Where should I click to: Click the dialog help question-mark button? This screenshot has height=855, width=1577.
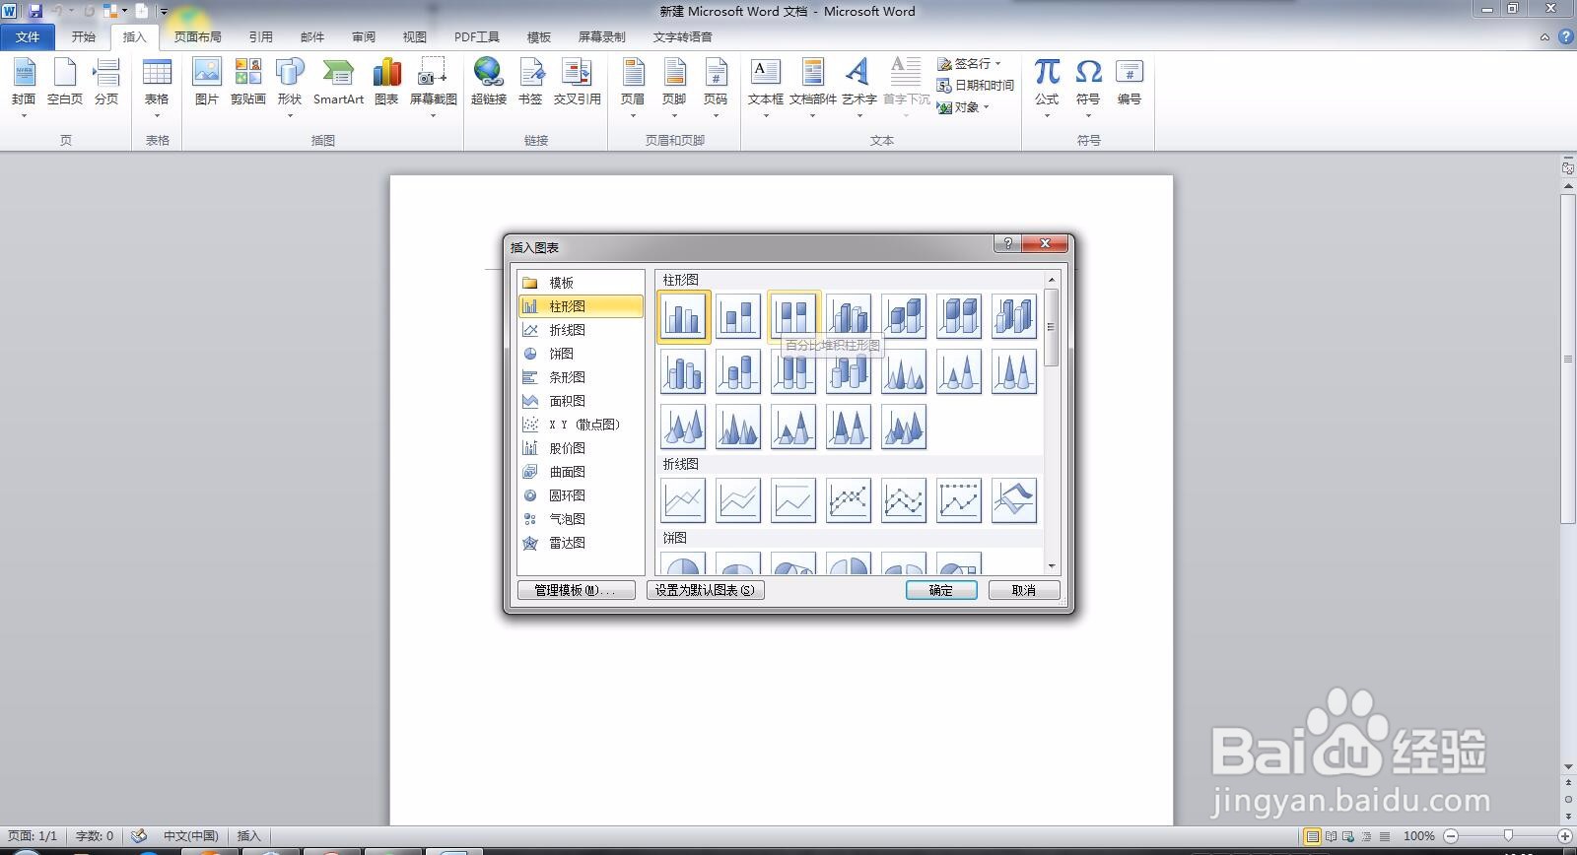point(1006,243)
